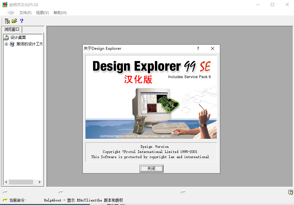
Task: Click the 激活的设计工作 tree node icon
Action: (12, 44)
